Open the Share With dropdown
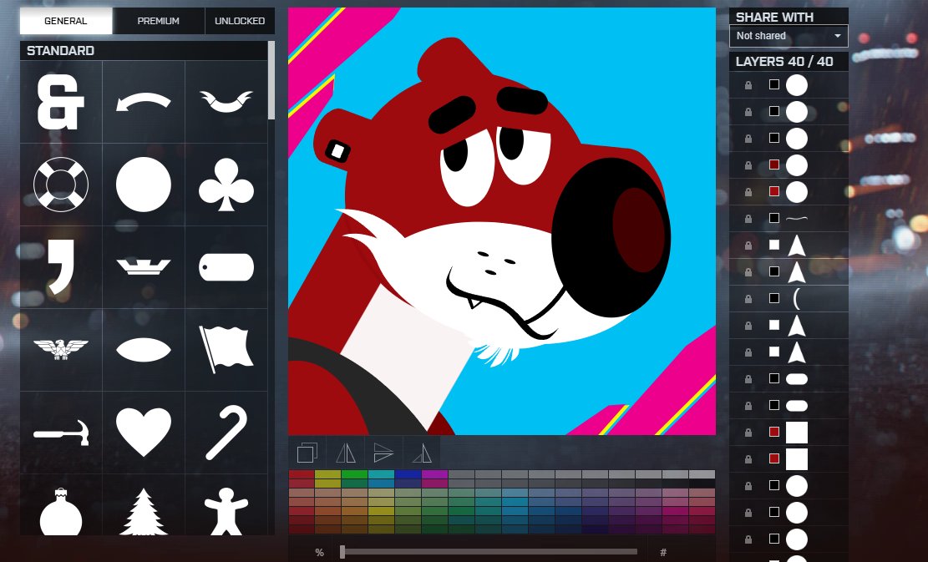The image size is (928, 562). (789, 36)
